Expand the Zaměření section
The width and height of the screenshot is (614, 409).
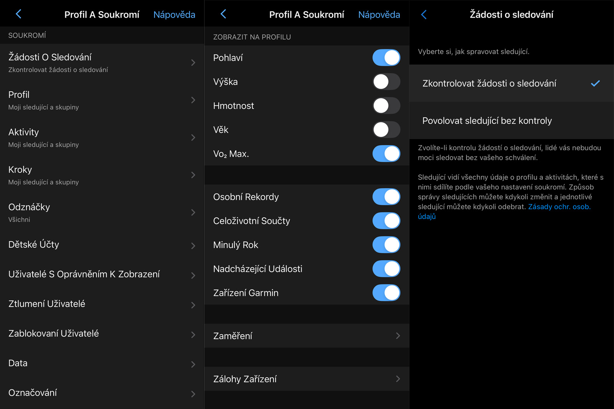click(307, 336)
